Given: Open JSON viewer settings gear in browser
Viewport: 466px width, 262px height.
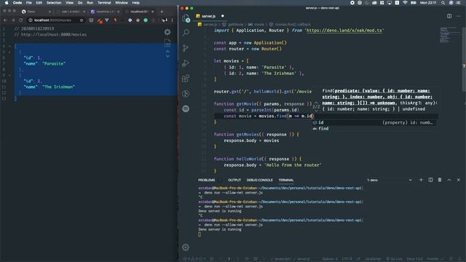Looking at the screenshot, I should pos(167,32).
